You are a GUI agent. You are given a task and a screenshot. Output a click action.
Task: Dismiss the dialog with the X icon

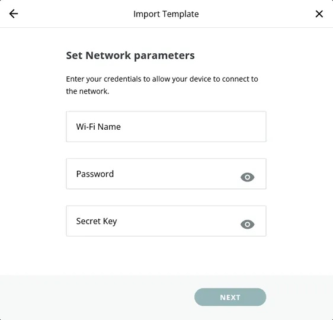point(319,14)
